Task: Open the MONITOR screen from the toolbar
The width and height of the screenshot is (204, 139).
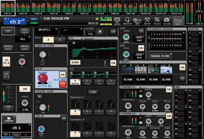Action: click(128, 21)
